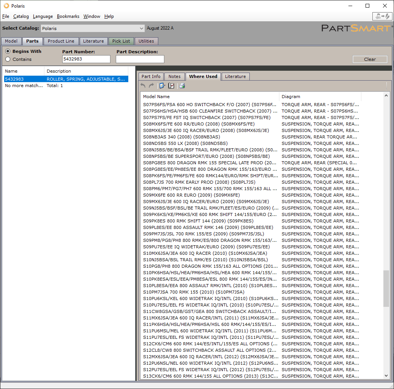Go to the Product Line tab

click(61, 41)
